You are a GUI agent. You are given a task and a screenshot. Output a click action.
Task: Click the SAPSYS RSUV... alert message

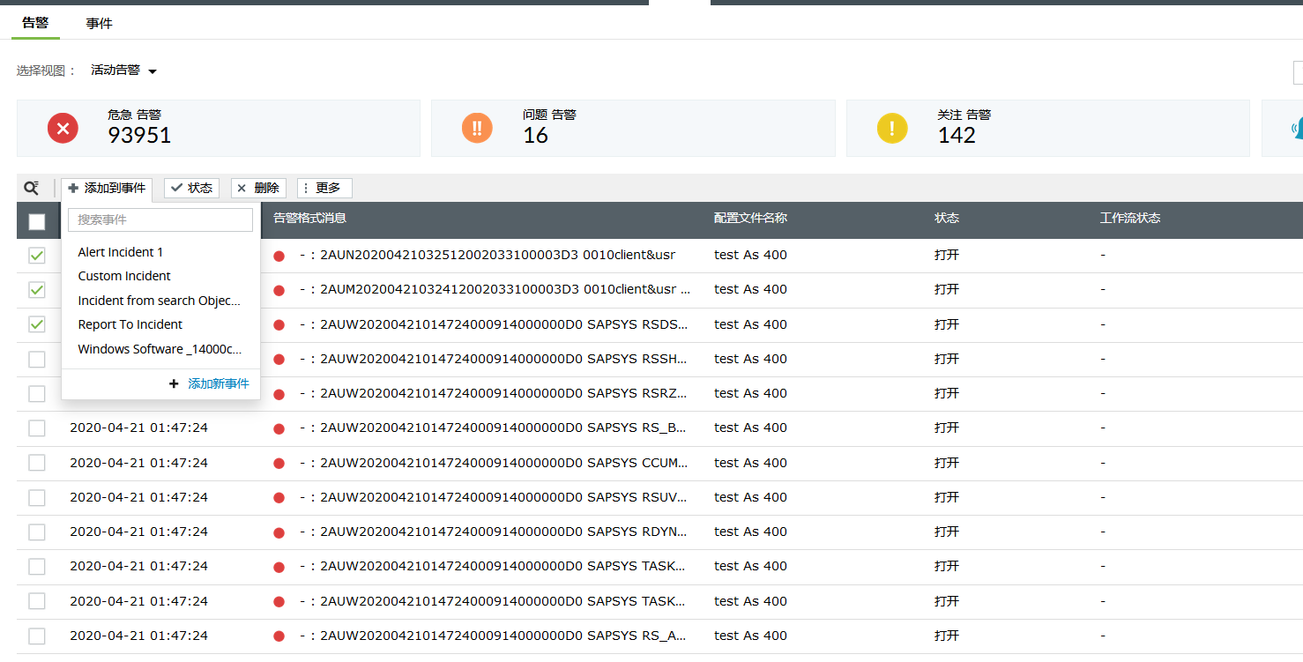(494, 497)
